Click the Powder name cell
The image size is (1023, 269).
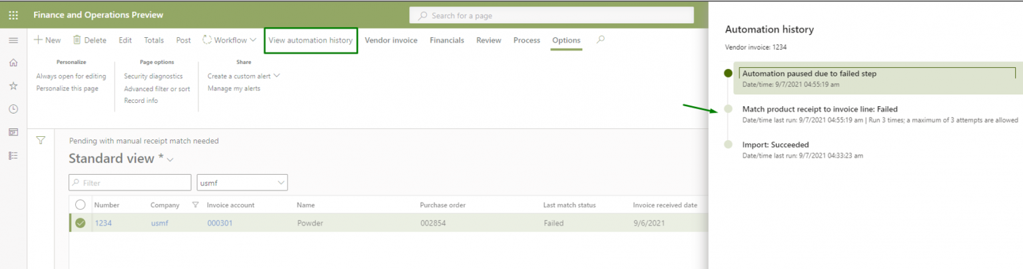(x=310, y=223)
